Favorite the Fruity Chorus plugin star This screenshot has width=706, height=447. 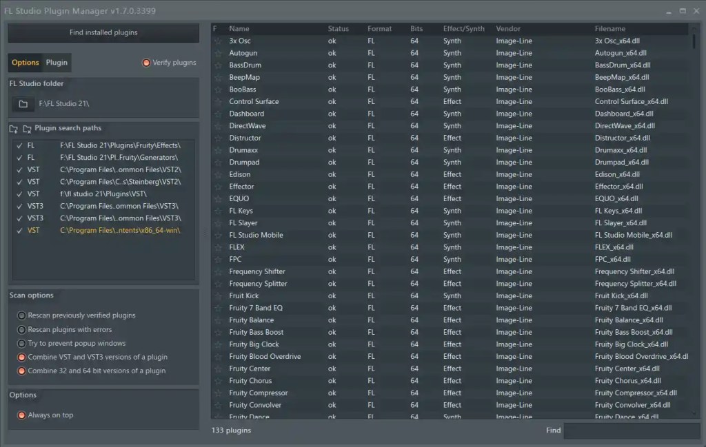(x=219, y=381)
